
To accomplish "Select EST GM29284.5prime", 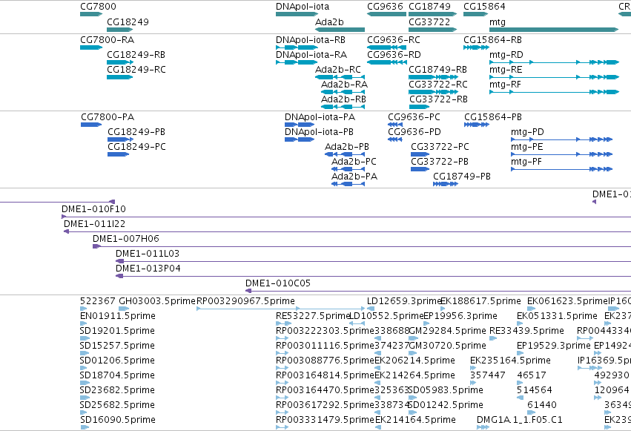I will (413, 338).
